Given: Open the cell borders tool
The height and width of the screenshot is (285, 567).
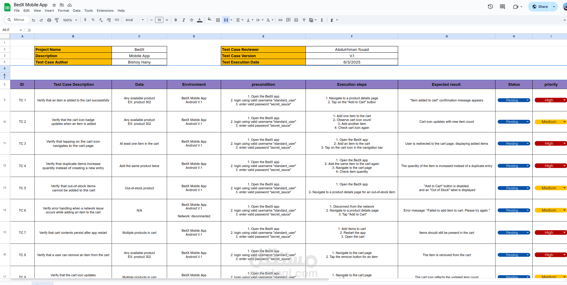Looking at the screenshot, I should [218, 20].
